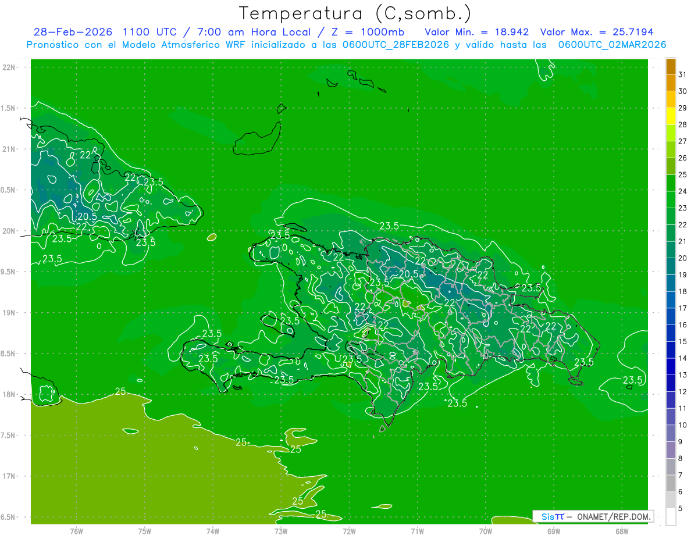
Task: Click the 0600UTC_28FEB2026 initialization timestamp
Action: tap(394, 45)
